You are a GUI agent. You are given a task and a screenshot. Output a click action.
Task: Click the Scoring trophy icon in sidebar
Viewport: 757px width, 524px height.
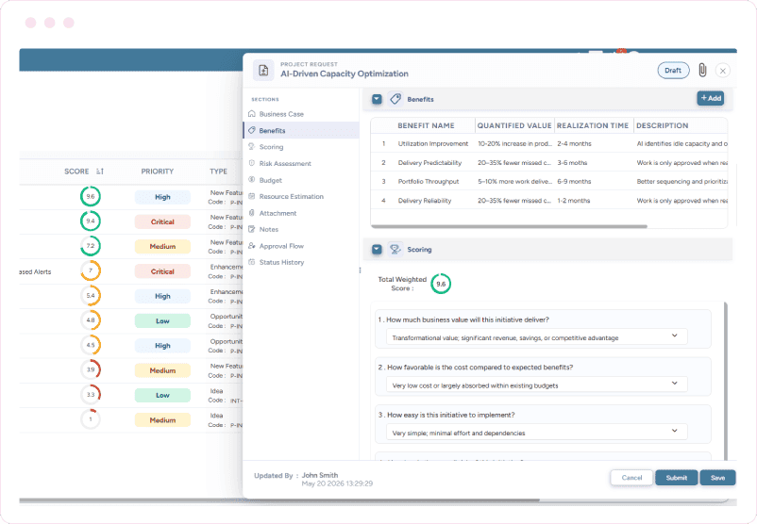click(251, 146)
